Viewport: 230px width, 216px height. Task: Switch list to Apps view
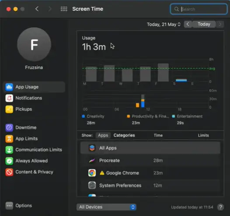click(103, 135)
